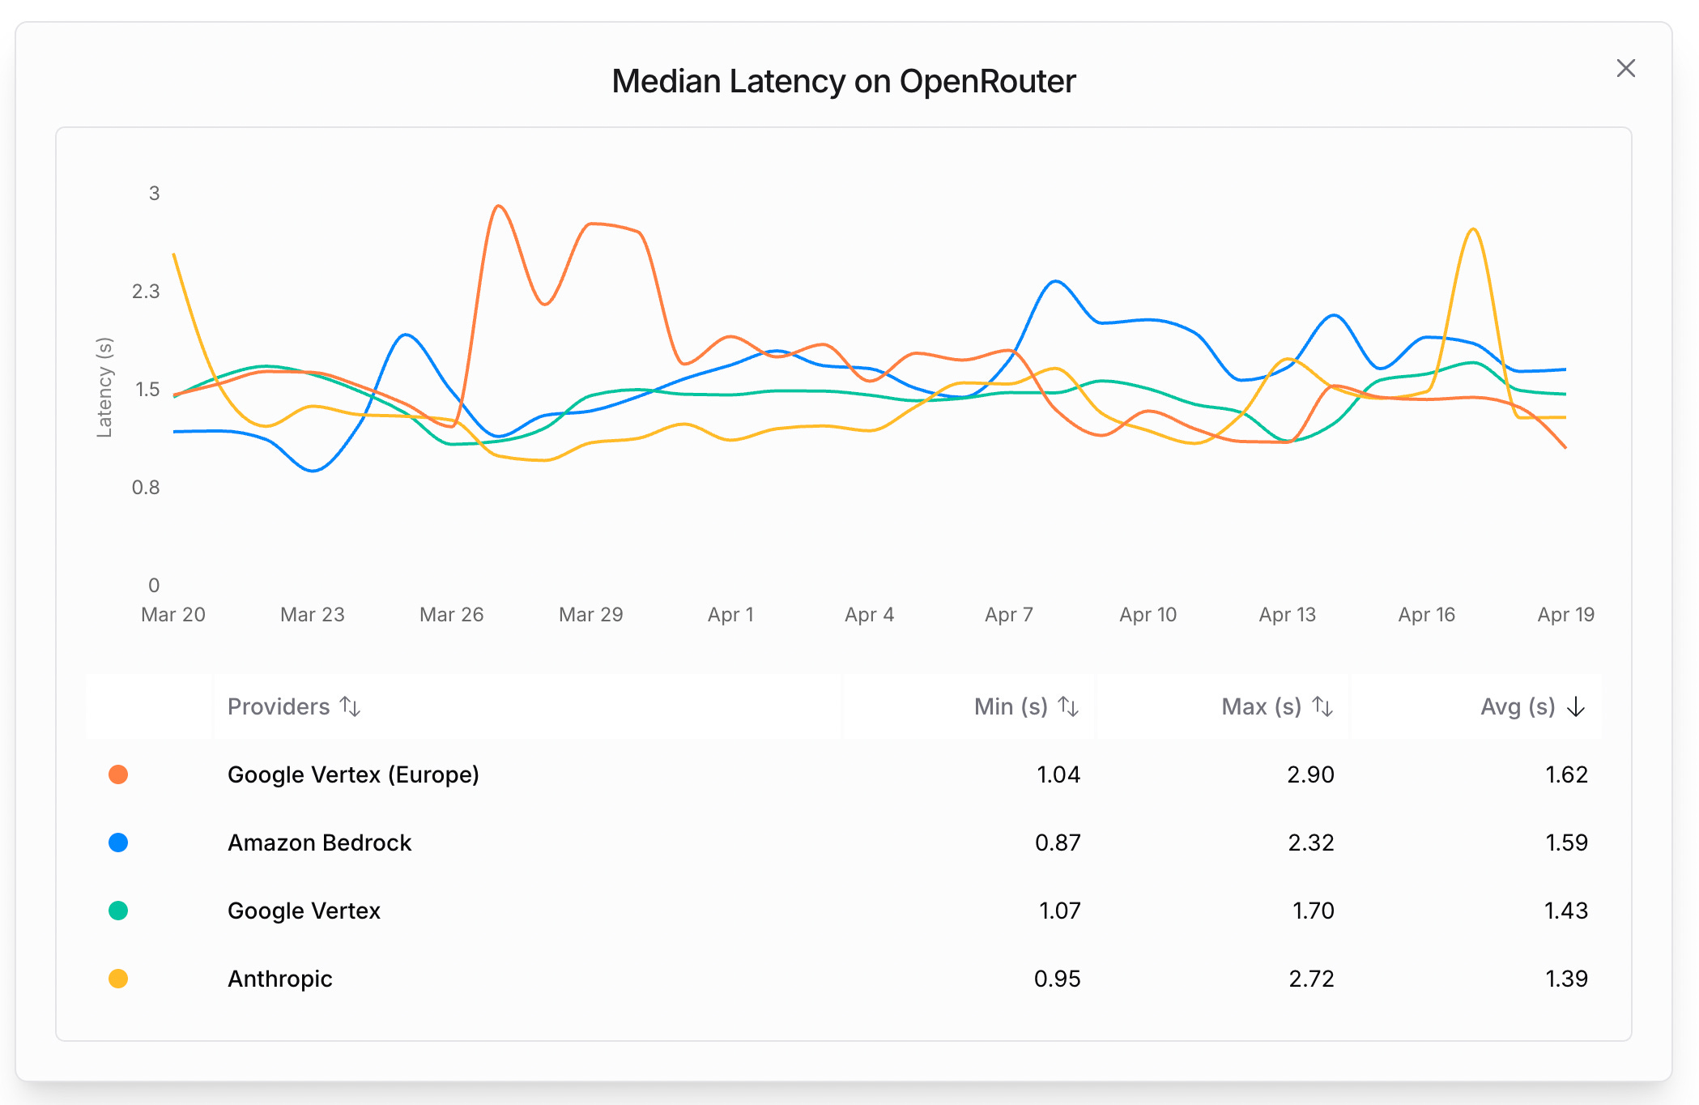Click green Google Vertex color dot
The width and height of the screenshot is (1699, 1105).
[x=118, y=911]
